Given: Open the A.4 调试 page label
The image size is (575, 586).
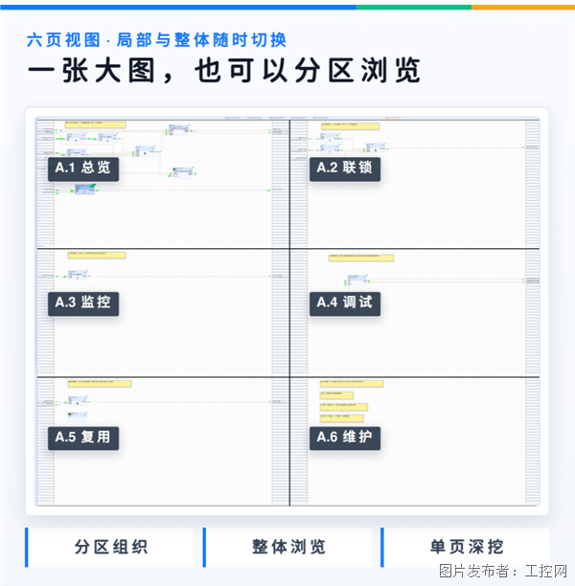Looking at the screenshot, I should click(x=345, y=304).
